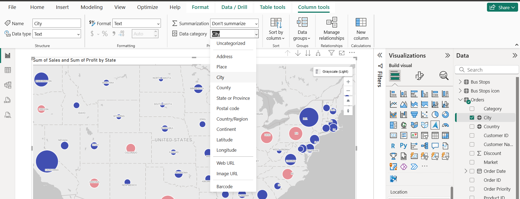520x199 pixels.
Task: Pick the Treemap visualization icon
Action: coord(393,125)
